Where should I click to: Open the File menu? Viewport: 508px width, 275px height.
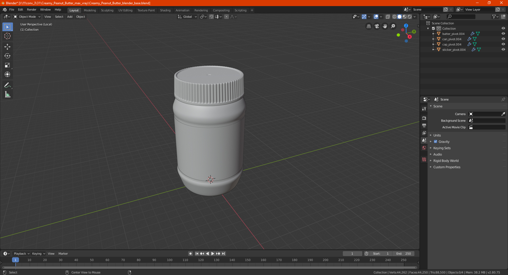coord(12,10)
